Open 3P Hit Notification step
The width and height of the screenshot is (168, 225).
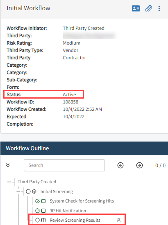(x=68, y=211)
